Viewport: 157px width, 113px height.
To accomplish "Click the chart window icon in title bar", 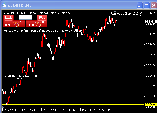I will [x=4, y=5].
